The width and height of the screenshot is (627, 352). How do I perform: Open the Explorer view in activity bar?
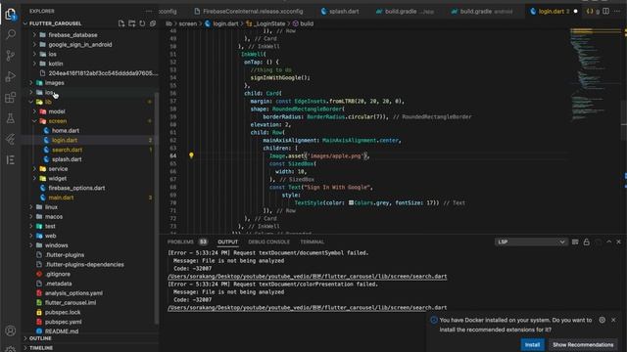point(11,15)
